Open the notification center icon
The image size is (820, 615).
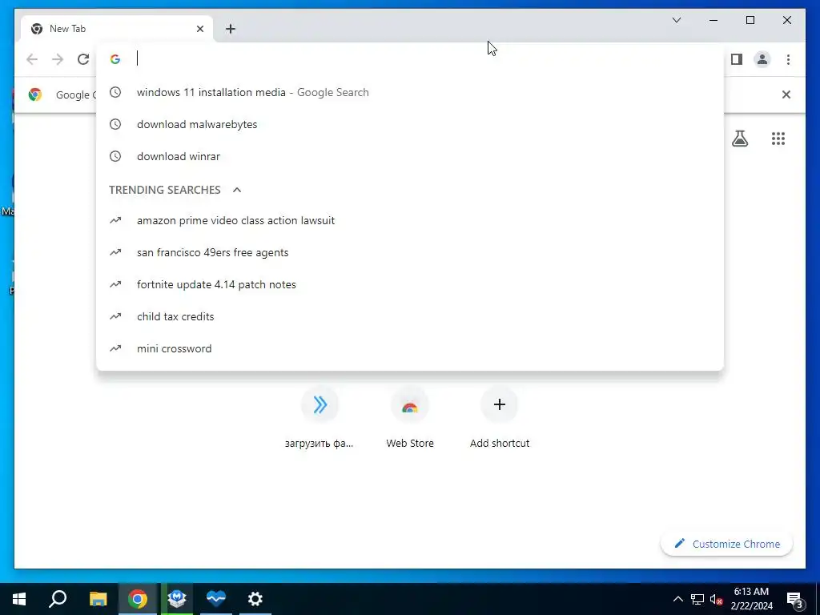(x=795, y=600)
